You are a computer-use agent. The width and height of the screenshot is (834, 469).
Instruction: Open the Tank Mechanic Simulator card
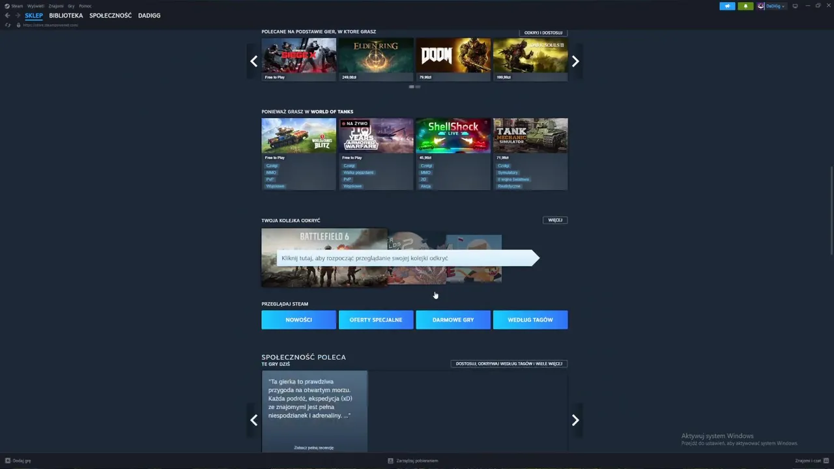click(530, 154)
